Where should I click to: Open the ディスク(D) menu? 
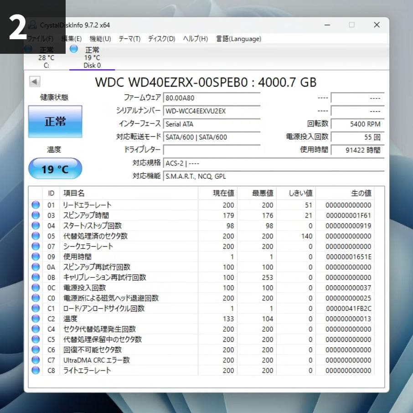point(160,39)
